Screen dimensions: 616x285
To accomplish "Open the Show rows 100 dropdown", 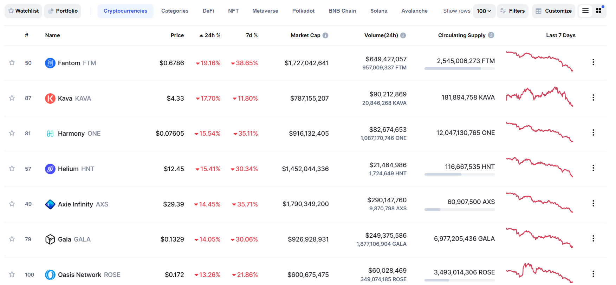I will click(x=484, y=11).
